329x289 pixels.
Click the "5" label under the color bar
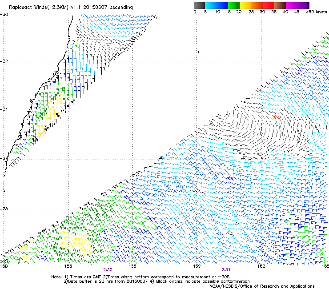coord(205,12)
